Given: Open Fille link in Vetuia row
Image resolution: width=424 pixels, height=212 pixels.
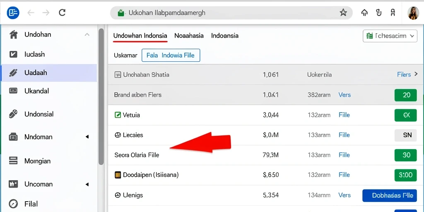Looking at the screenshot, I should coord(344,115).
